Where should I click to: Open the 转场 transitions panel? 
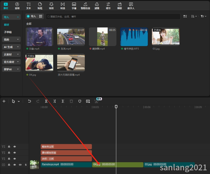click(63, 6)
